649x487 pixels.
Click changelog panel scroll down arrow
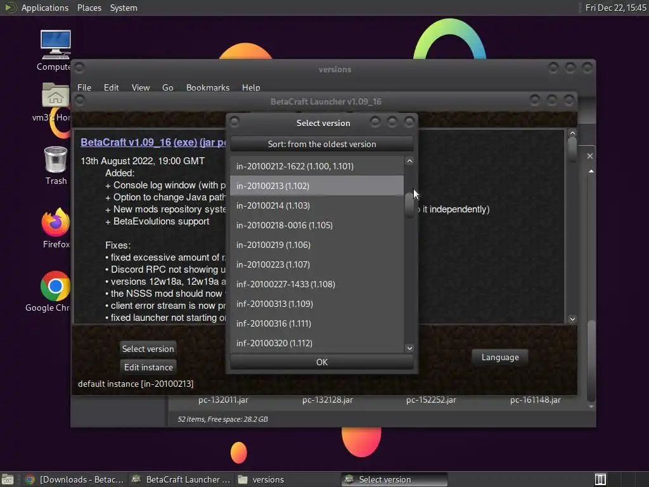tap(572, 319)
